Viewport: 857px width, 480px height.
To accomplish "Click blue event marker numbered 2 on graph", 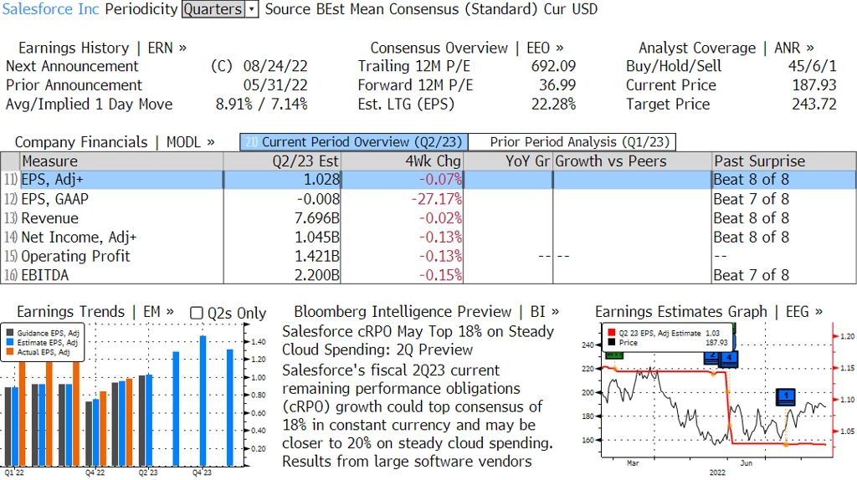I will [x=711, y=356].
